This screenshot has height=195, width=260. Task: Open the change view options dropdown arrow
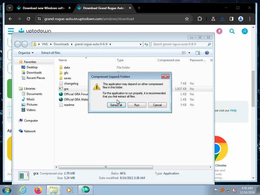pos(189,53)
